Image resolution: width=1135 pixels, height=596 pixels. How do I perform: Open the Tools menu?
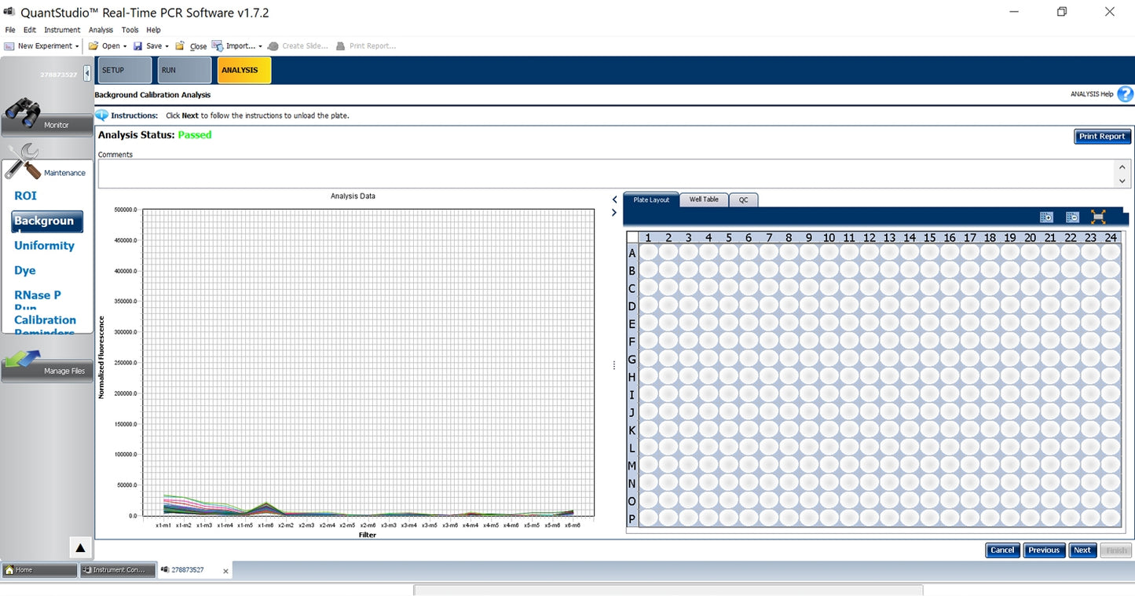[130, 30]
